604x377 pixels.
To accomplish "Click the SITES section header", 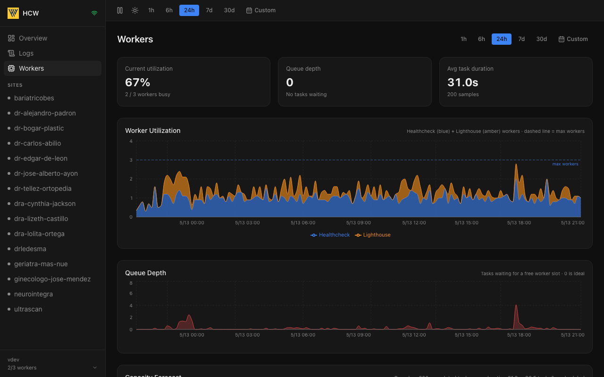I will tap(15, 85).
